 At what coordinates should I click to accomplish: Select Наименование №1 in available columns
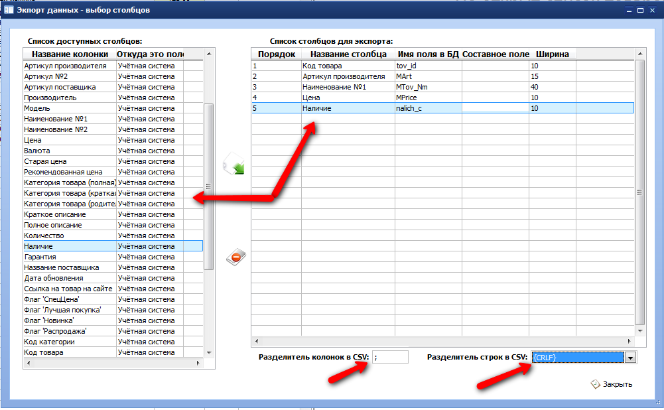click(113, 119)
